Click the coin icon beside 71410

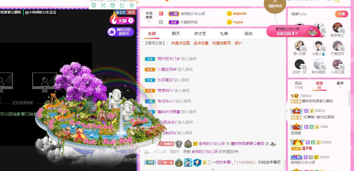click(x=229, y=22)
